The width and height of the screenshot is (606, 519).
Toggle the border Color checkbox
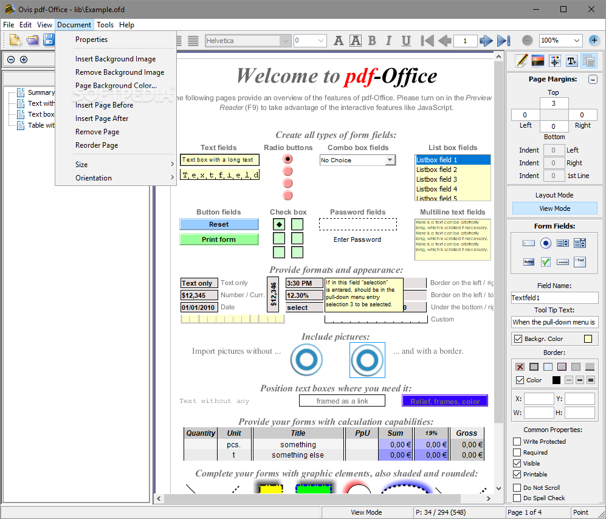point(520,380)
